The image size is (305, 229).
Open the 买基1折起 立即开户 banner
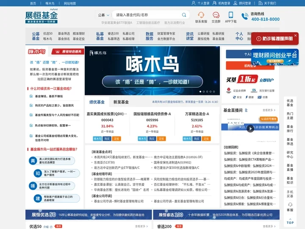(250, 79)
